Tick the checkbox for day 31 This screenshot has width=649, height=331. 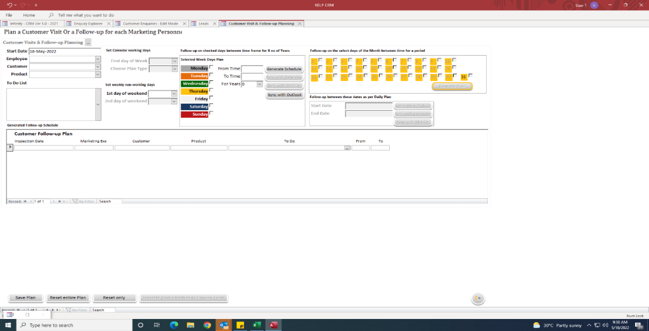470,75
